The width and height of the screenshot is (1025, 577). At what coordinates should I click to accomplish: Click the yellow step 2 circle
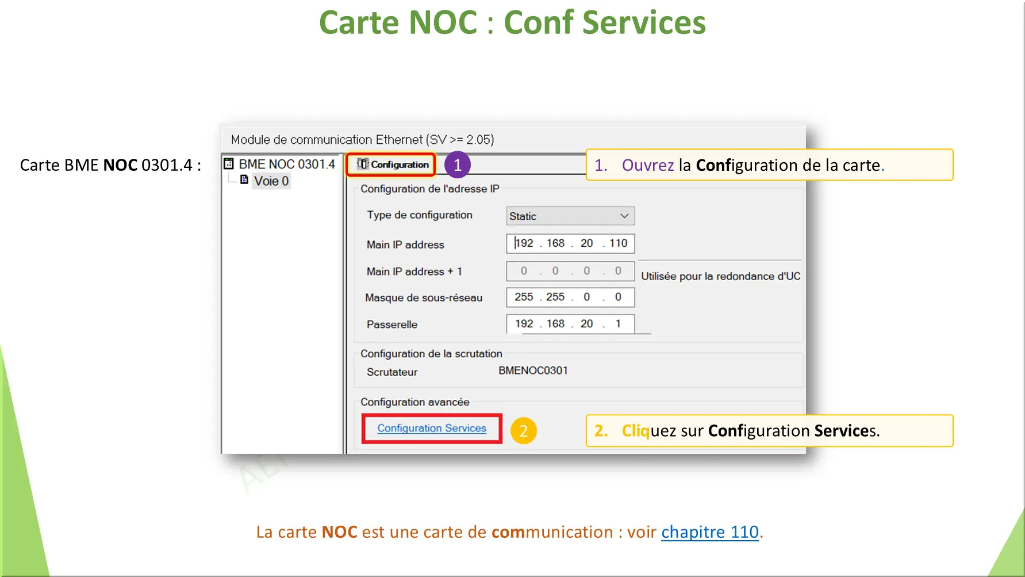point(523,431)
